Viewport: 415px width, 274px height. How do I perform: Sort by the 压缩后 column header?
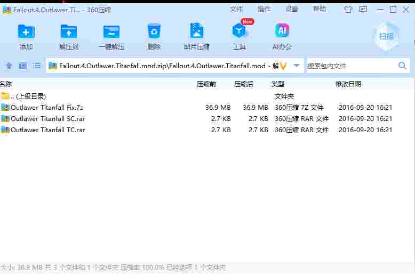[243, 84]
